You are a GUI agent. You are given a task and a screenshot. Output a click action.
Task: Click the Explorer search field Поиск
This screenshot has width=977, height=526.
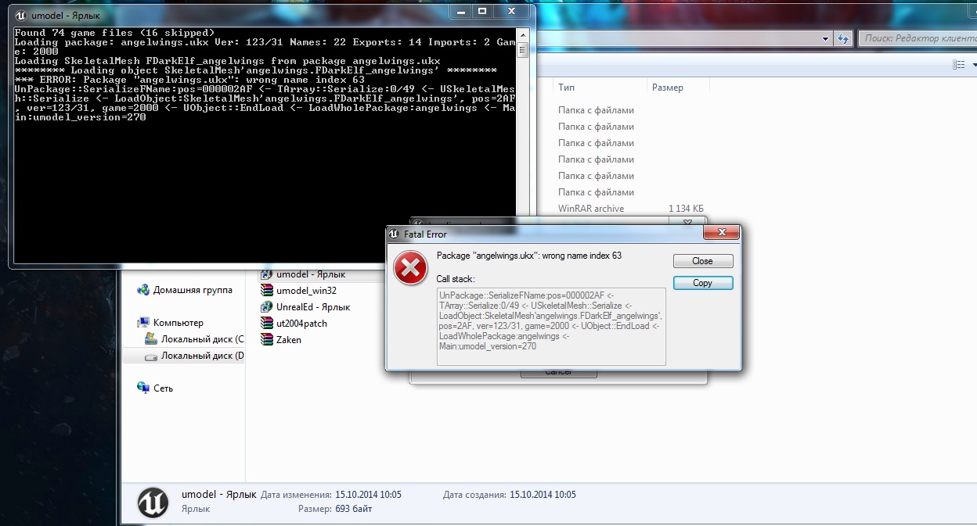point(917,38)
